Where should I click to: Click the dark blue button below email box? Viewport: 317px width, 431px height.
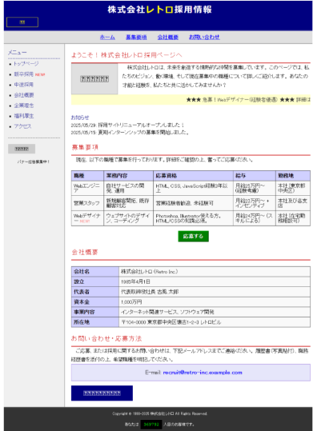click(102, 393)
